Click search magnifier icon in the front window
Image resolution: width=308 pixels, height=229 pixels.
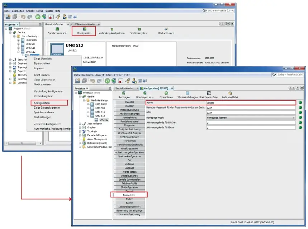tap(274, 75)
